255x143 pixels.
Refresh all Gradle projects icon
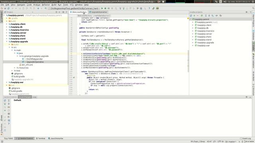tap(191, 16)
